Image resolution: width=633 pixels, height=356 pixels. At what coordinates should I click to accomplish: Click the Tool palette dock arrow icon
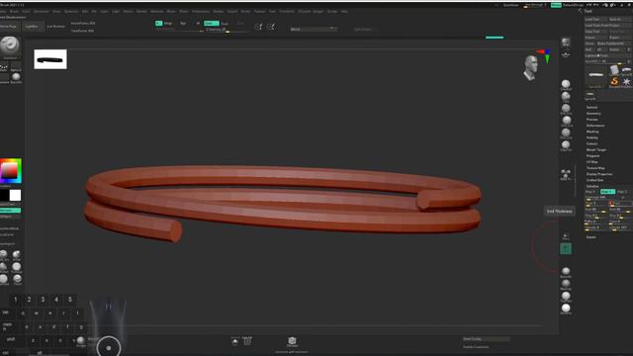(581, 11)
